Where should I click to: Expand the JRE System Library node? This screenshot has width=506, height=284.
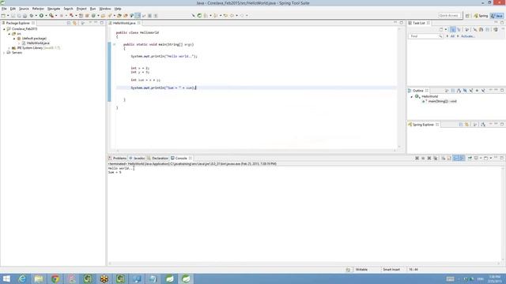pos(9,47)
